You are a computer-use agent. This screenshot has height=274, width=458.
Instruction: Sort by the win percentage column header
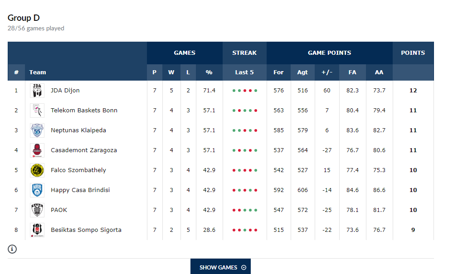tap(209, 72)
